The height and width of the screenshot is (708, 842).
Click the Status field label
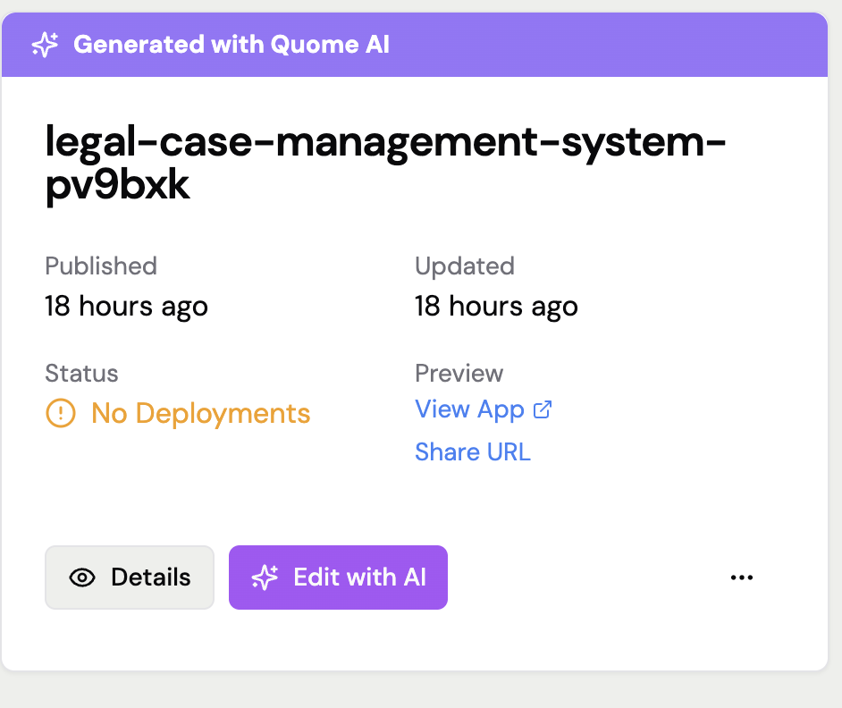point(81,374)
